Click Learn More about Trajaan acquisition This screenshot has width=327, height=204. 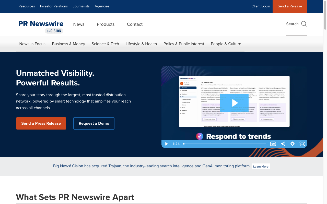click(x=261, y=167)
